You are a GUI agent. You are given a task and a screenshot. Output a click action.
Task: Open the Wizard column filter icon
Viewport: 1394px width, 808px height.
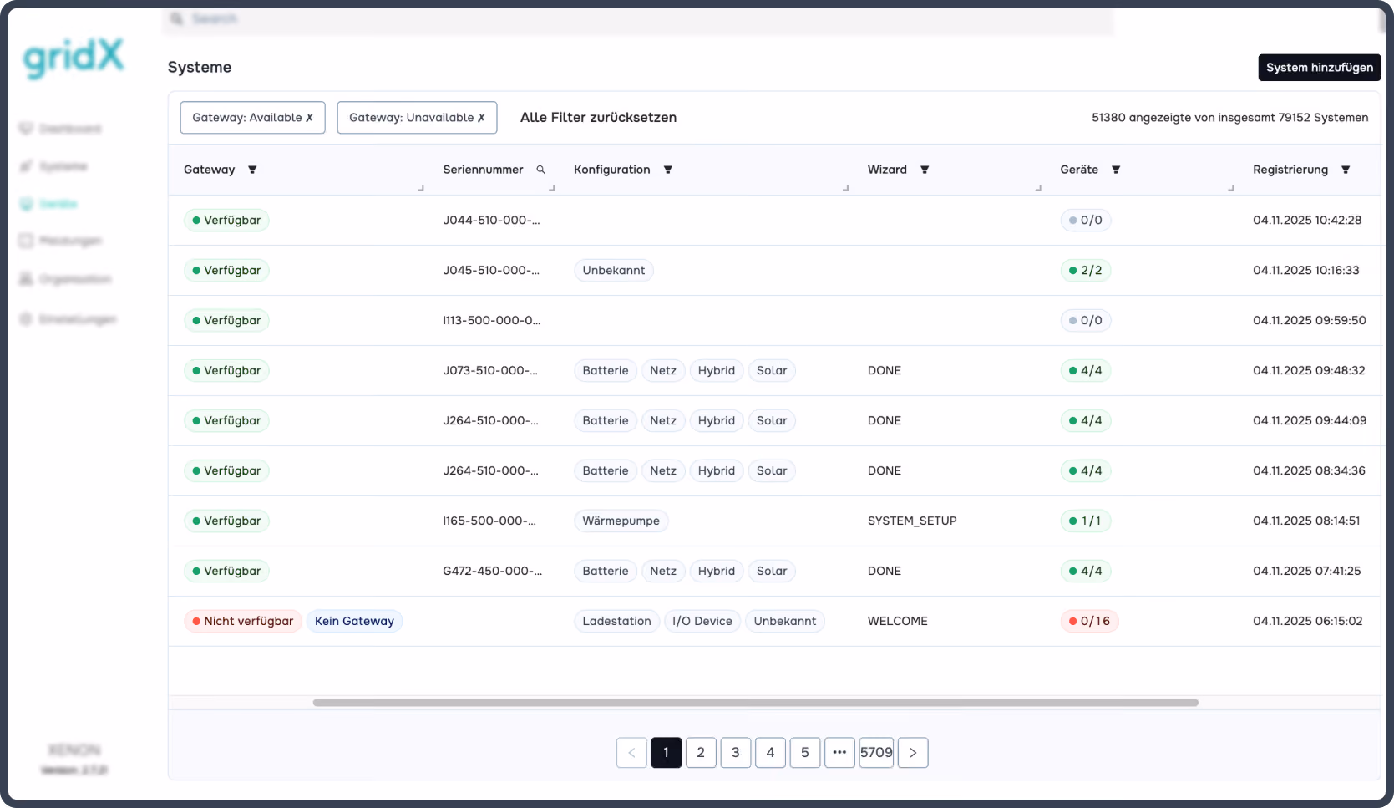pyautogui.click(x=925, y=170)
